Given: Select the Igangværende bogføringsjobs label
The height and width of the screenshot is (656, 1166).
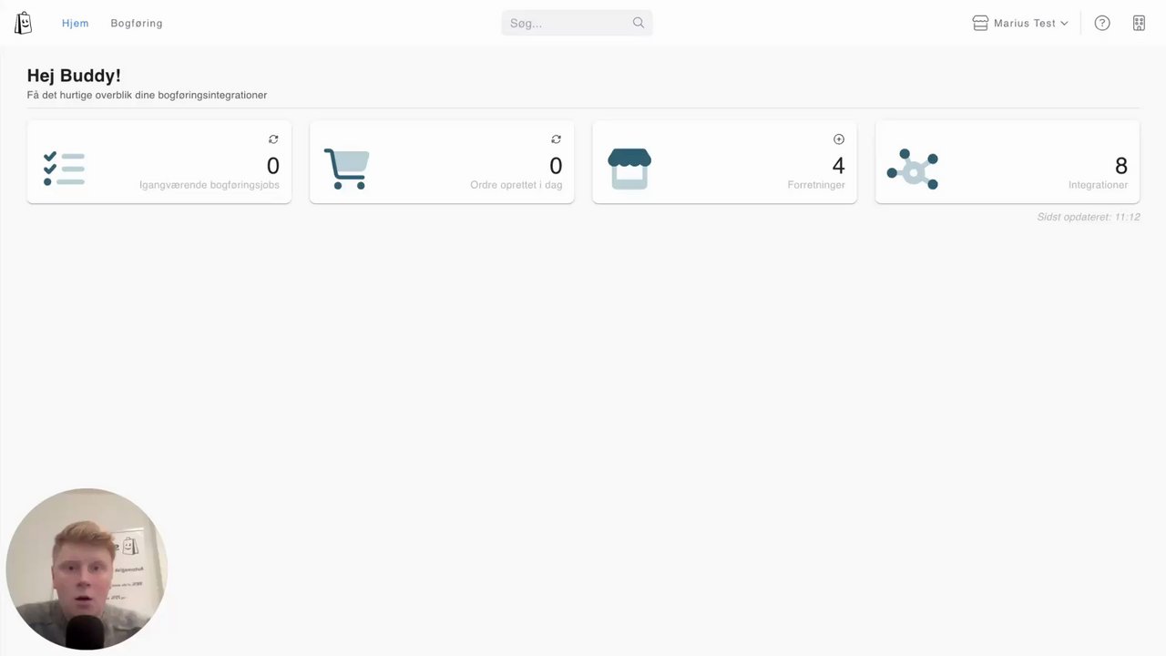Looking at the screenshot, I should point(210,185).
